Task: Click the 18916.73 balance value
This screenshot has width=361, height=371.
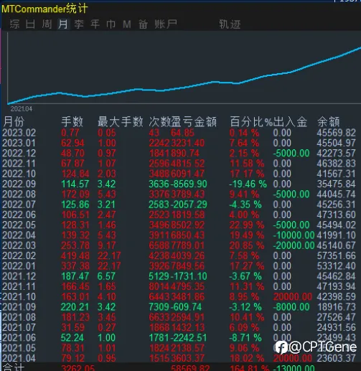Action: point(337,307)
